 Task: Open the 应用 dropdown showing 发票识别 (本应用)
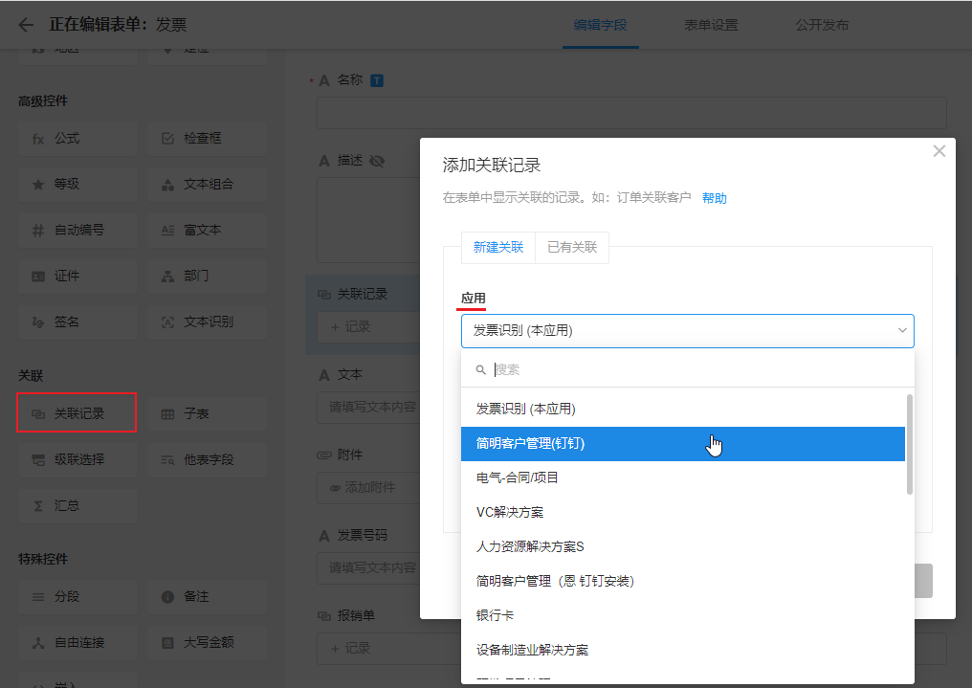pos(687,330)
